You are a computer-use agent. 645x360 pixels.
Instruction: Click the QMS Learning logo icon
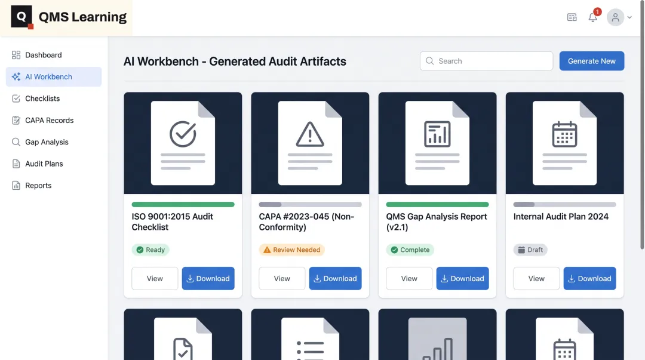point(22,17)
